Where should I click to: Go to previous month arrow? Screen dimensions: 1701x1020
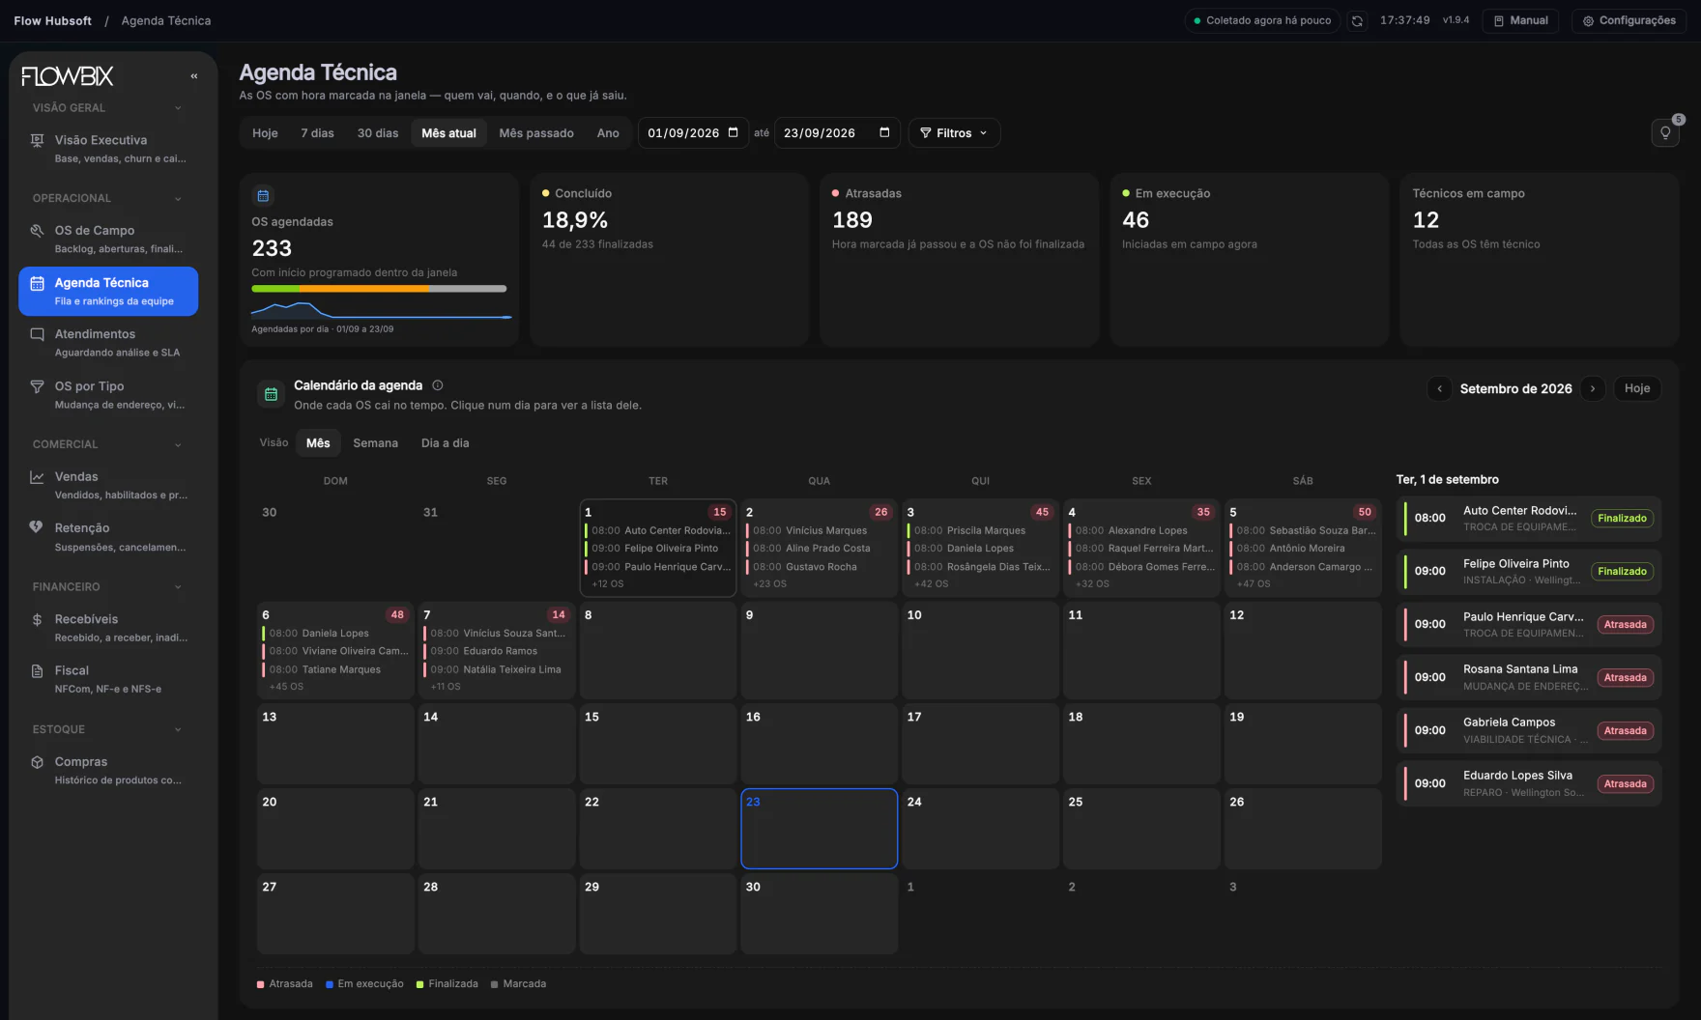(1439, 388)
